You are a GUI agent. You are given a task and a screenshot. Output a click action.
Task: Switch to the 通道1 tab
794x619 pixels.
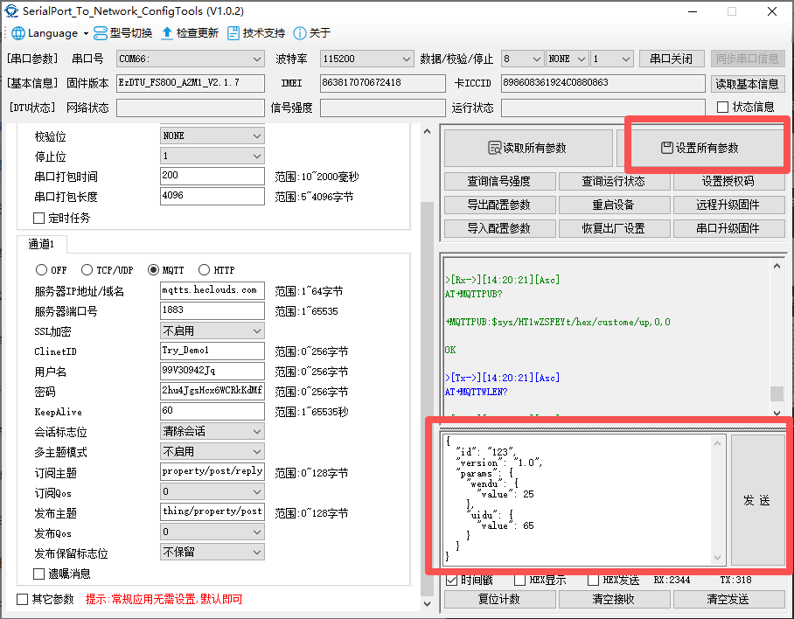point(41,245)
